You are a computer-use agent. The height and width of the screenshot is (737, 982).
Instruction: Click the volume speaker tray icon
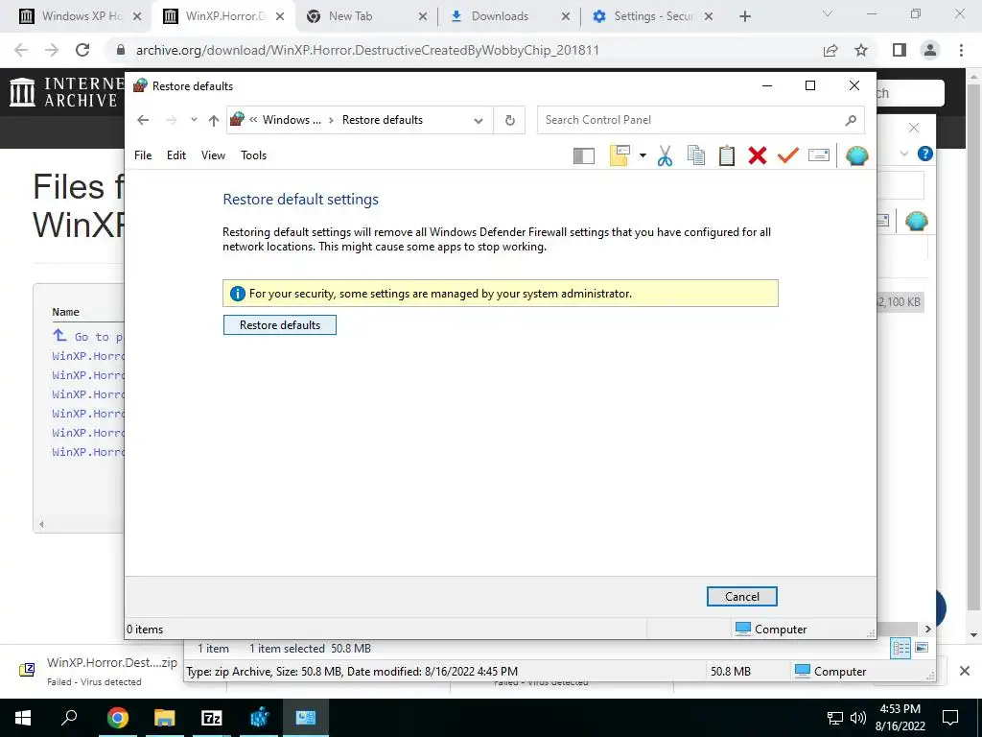click(858, 718)
